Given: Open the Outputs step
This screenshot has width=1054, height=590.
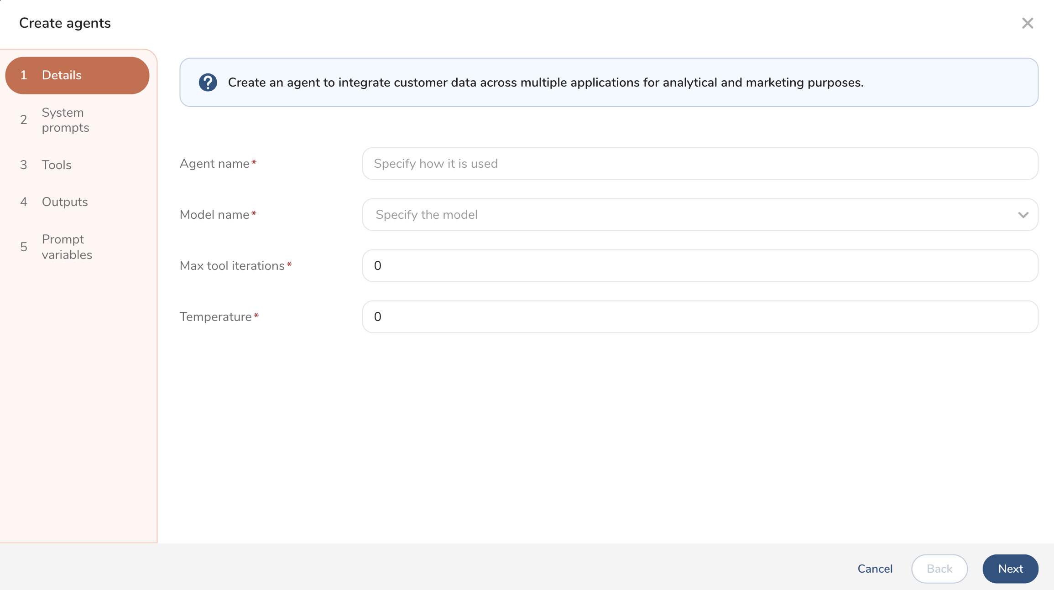Looking at the screenshot, I should pos(65,202).
